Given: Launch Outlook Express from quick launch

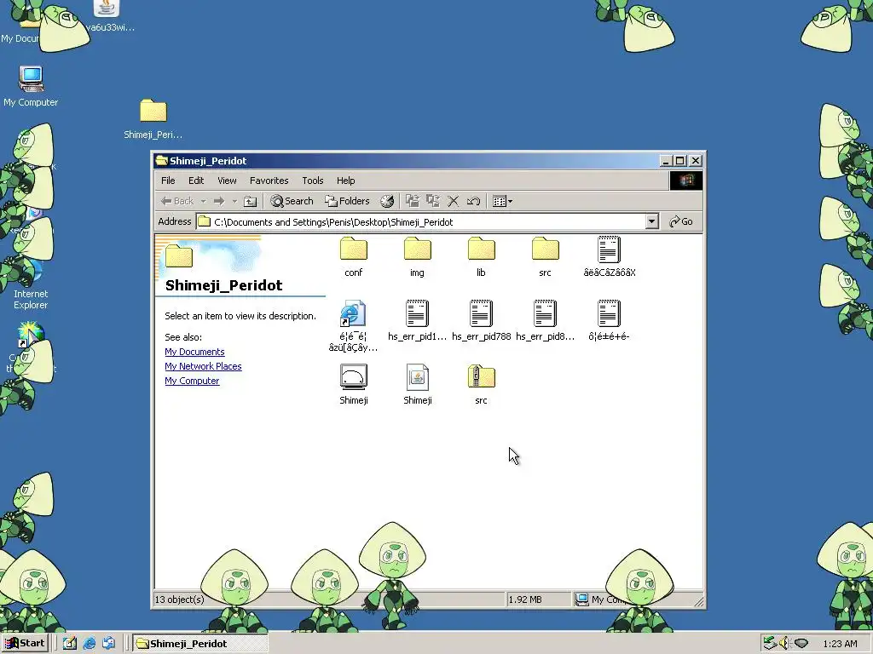Looking at the screenshot, I should (x=108, y=644).
